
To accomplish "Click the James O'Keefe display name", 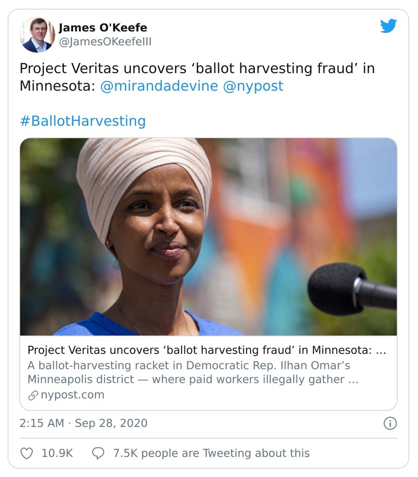I will (x=103, y=28).
